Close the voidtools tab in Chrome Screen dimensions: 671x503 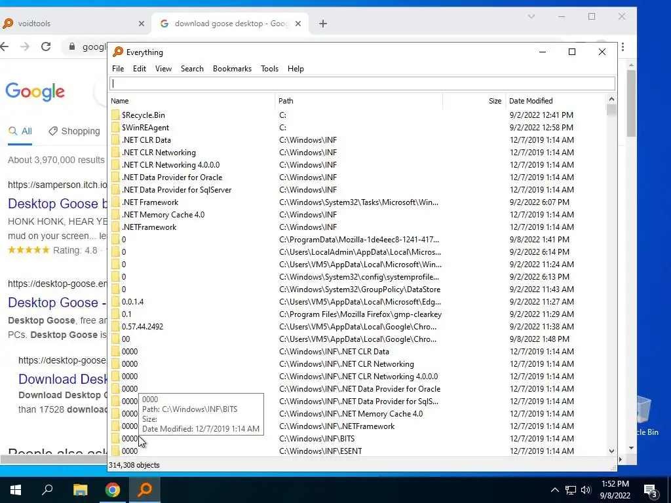coord(142,24)
